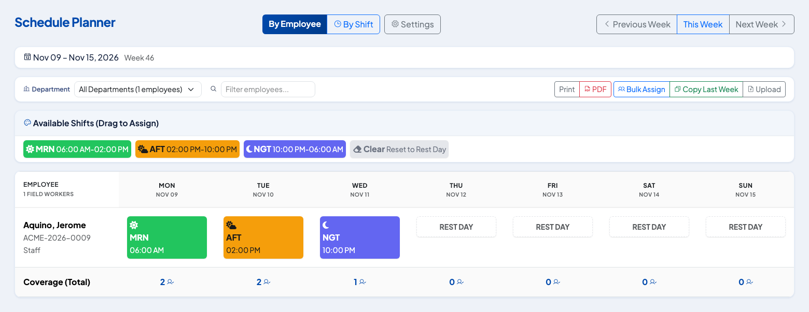Viewport: 809px width, 312px height.
Task: Click the file icon in Upload button
Action: point(750,89)
